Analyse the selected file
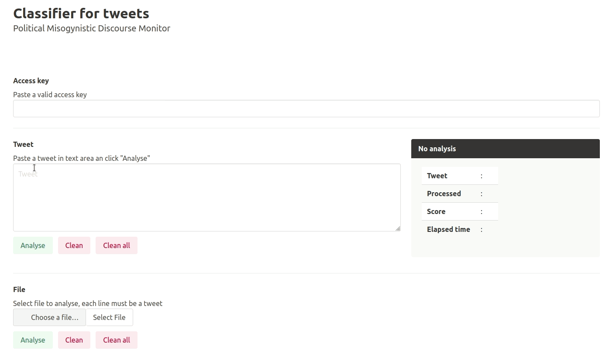Viewport: 616px width, 357px height. click(x=33, y=340)
